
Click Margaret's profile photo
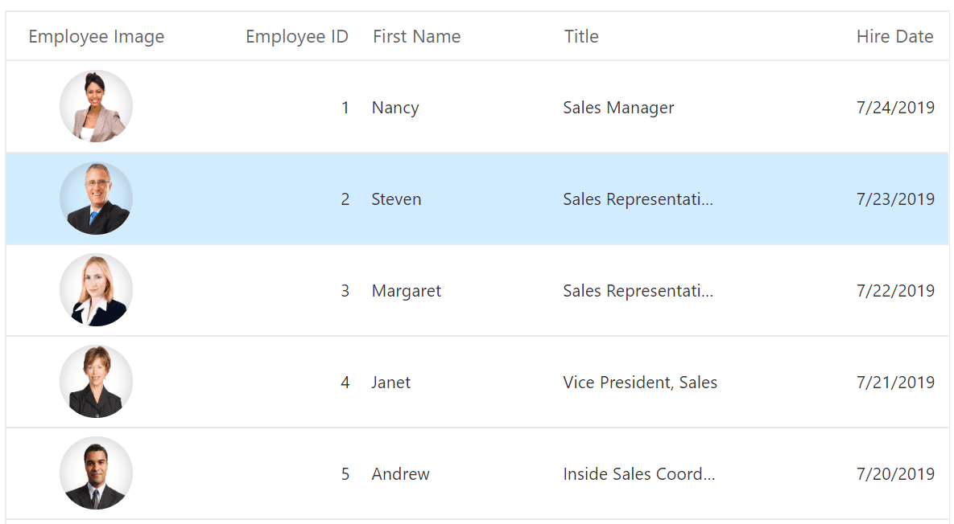pos(96,290)
